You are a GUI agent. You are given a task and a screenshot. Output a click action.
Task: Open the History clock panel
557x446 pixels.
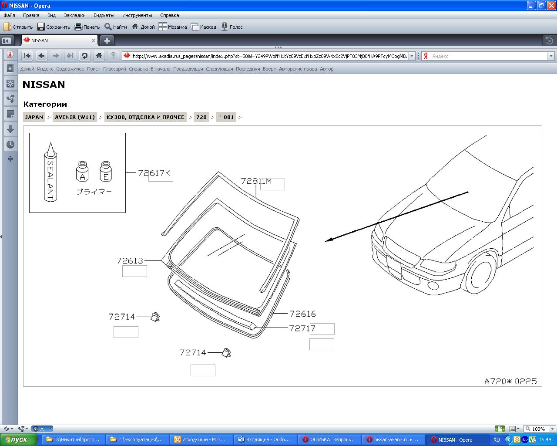(x=10, y=145)
